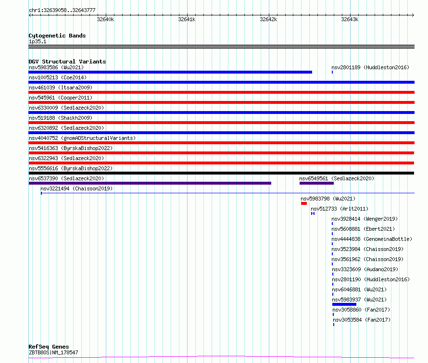Screen dimensions: 428x363
Task: Click the Cytogenetic Bands track title
Action: pyautogui.click(x=57, y=36)
